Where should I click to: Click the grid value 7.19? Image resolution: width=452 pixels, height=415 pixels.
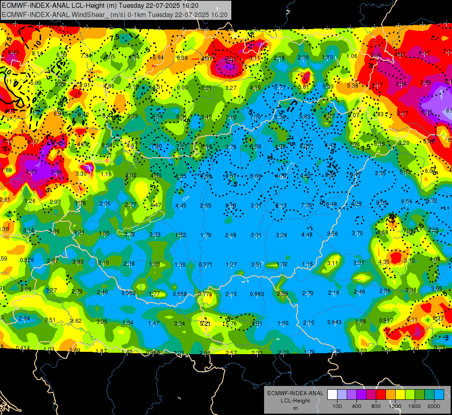[231, 117]
